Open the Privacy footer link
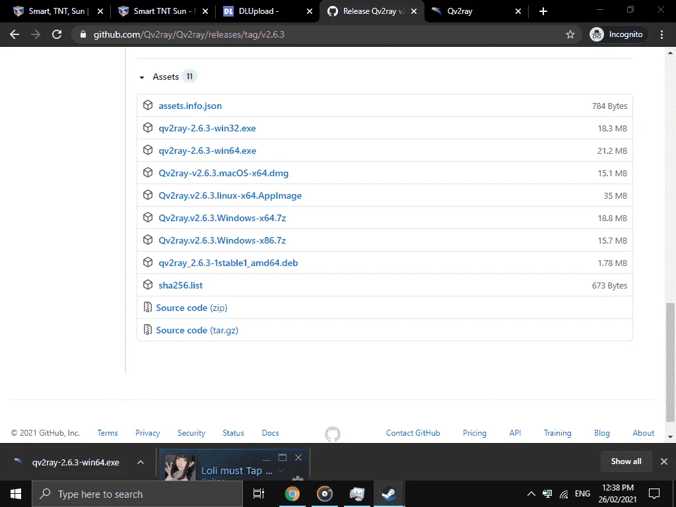Image resolution: width=676 pixels, height=507 pixels. click(x=147, y=433)
